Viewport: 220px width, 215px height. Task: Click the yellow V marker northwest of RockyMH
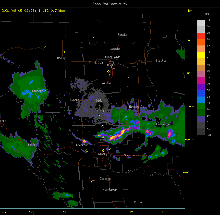pyautogui.click(x=45, y=47)
